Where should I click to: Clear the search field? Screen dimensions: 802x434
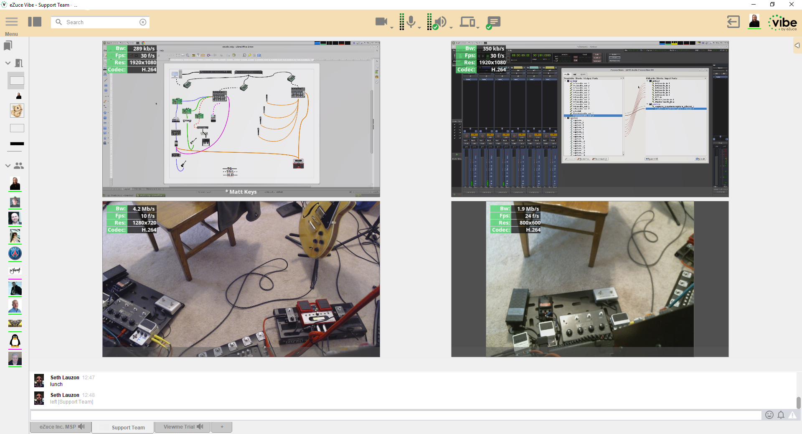point(143,22)
